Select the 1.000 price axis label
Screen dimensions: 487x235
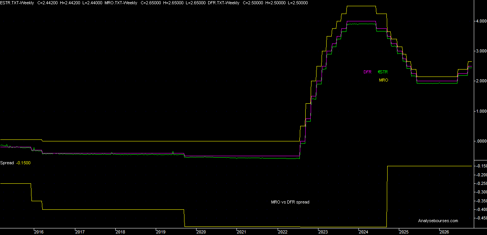pyautogui.click(x=481, y=111)
